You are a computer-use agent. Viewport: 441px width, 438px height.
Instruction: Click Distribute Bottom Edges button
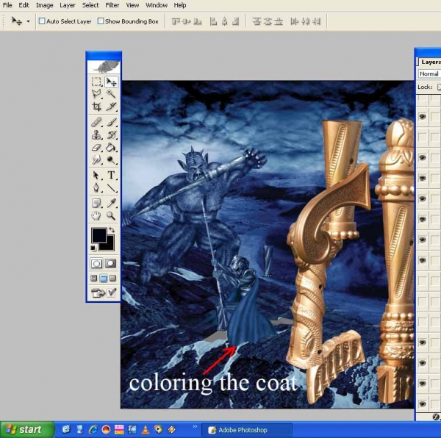click(279, 21)
